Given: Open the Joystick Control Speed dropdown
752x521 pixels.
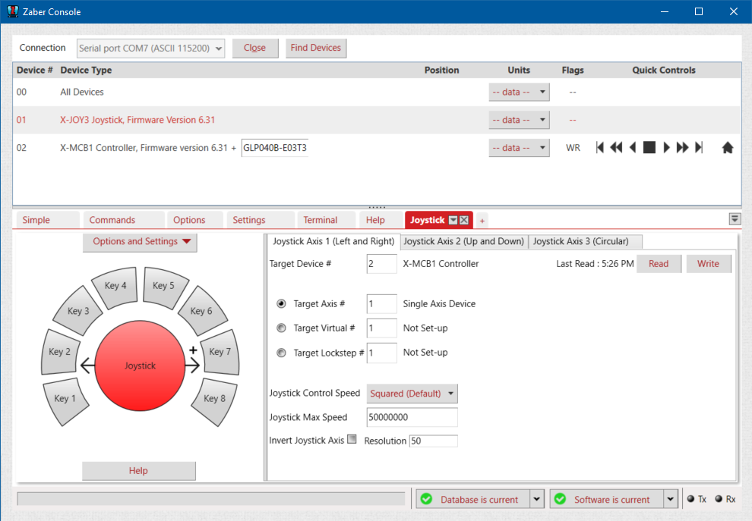Looking at the screenshot, I should point(412,394).
